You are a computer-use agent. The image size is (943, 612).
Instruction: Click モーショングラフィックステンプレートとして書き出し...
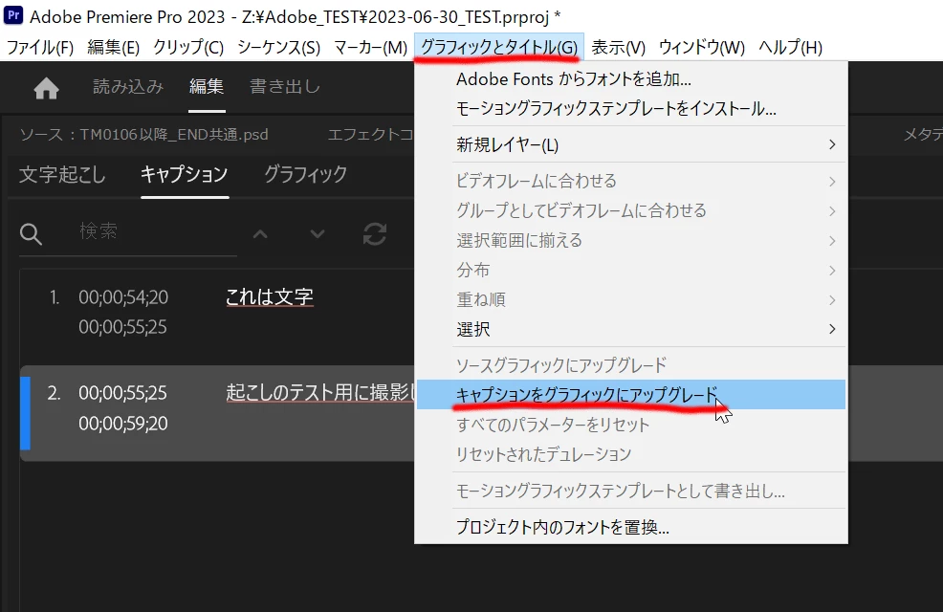tap(631, 491)
